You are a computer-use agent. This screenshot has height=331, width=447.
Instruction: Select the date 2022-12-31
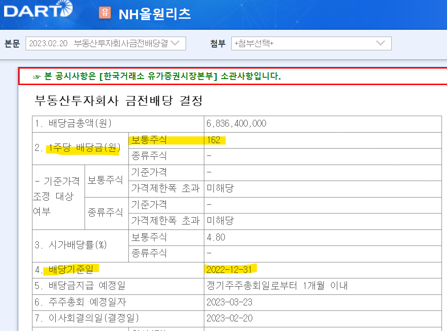[x=229, y=269]
